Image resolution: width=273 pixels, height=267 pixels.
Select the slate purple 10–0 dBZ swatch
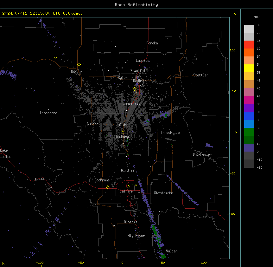click(x=249, y=148)
